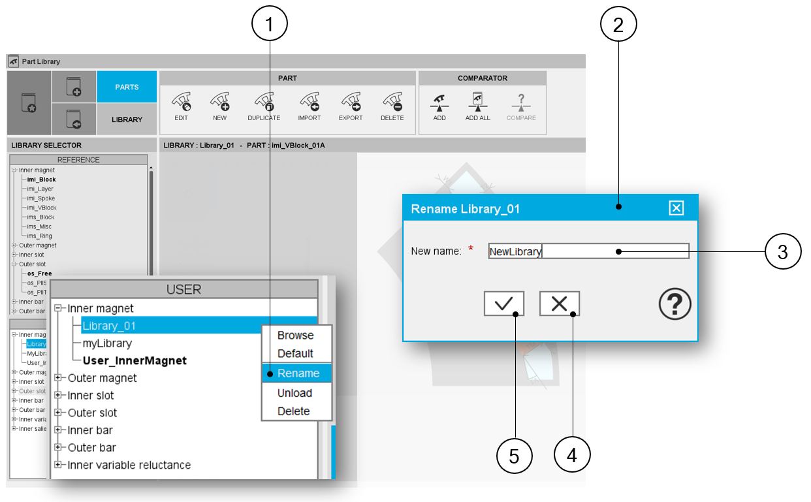Choose Rename in the context menu
This screenshot has width=811, height=502.
pos(296,373)
